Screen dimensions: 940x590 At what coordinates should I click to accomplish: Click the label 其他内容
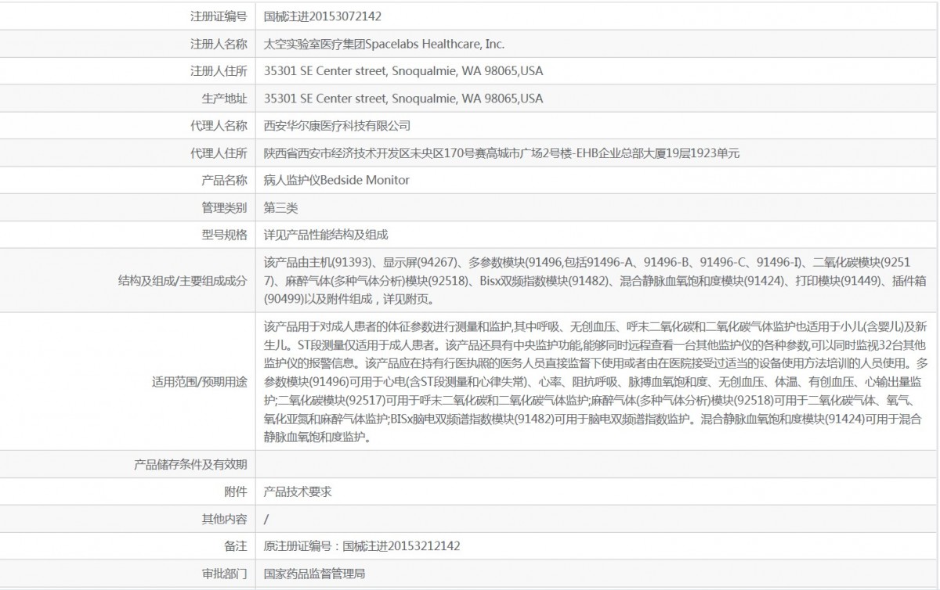[x=224, y=519]
